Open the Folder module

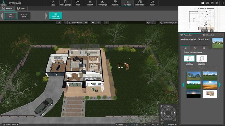pos(152,3)
